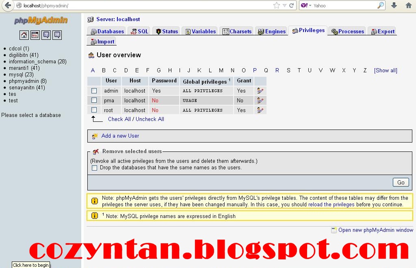Filter users by letter R
The width and height of the screenshot is (416, 268).
[x=277, y=70]
